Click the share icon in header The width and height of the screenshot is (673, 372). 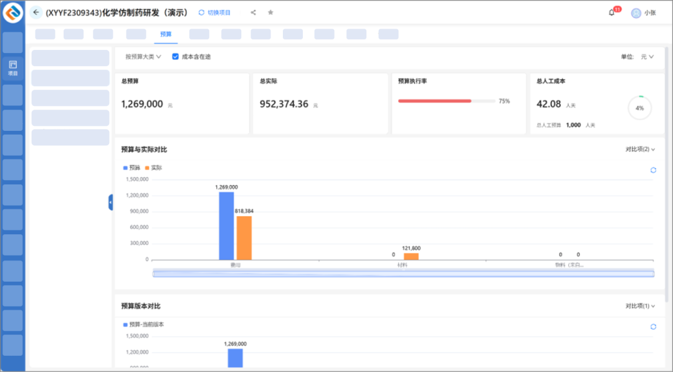[253, 12]
